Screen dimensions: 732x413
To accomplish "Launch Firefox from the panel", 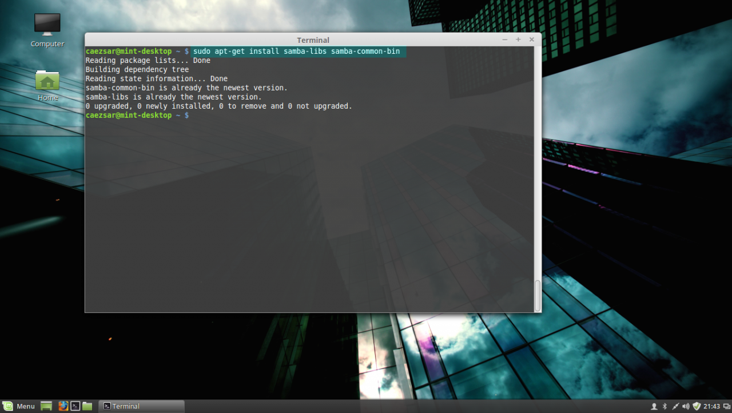I will pyautogui.click(x=63, y=406).
